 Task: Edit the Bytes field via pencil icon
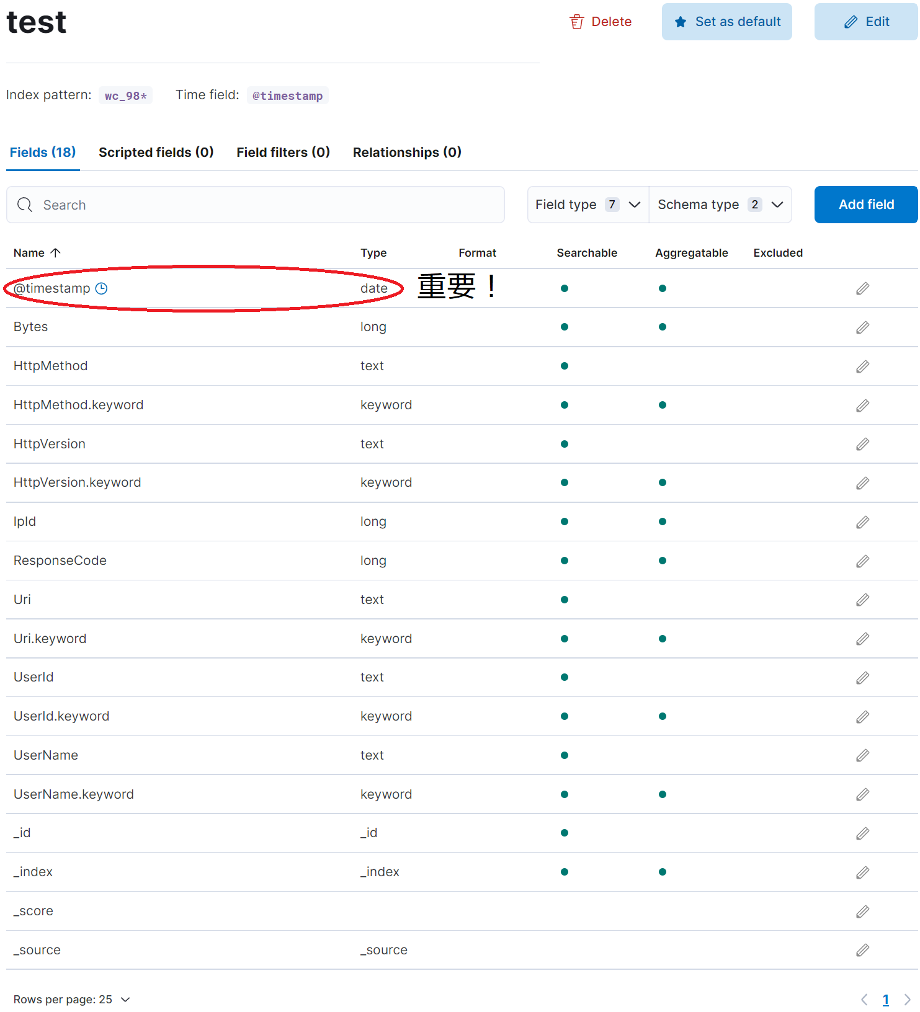[862, 327]
